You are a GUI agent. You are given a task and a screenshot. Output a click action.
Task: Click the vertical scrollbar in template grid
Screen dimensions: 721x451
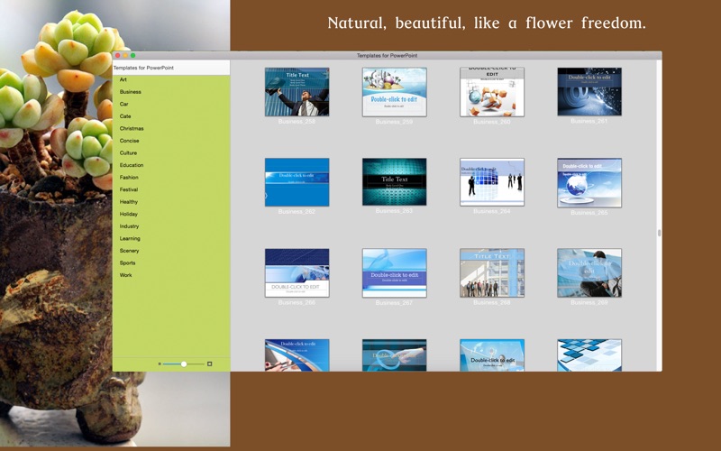click(659, 232)
